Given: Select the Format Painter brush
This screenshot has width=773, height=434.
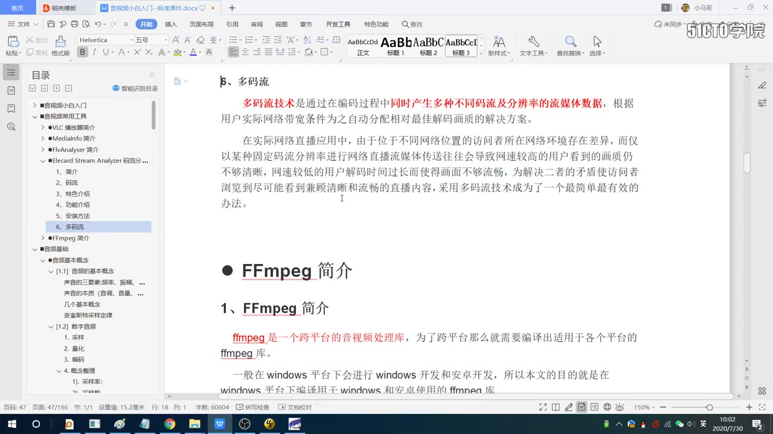Looking at the screenshot, I should click(x=60, y=42).
